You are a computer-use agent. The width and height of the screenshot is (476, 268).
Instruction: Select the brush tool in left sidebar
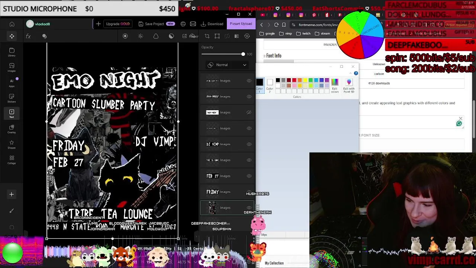click(12, 211)
